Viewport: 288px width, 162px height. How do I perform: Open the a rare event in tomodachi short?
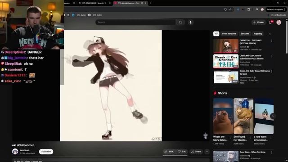point(264,116)
